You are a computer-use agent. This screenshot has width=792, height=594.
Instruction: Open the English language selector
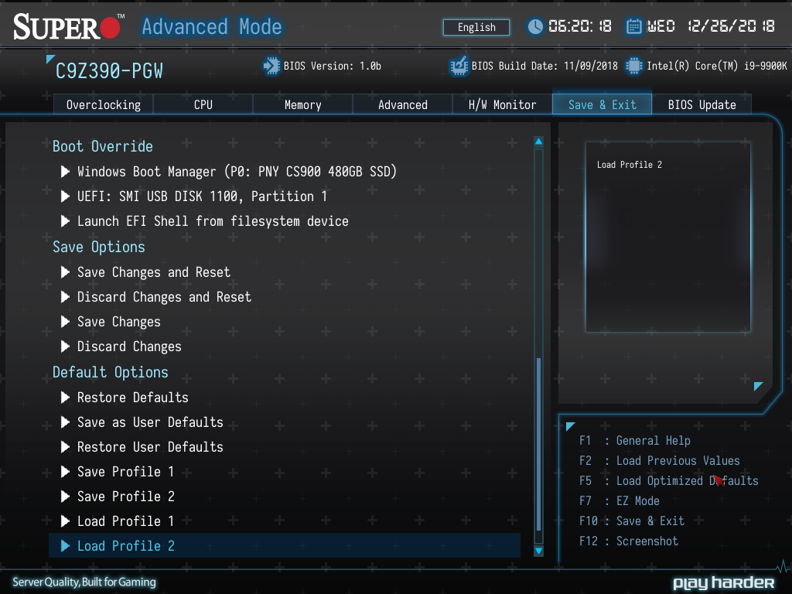pos(476,27)
